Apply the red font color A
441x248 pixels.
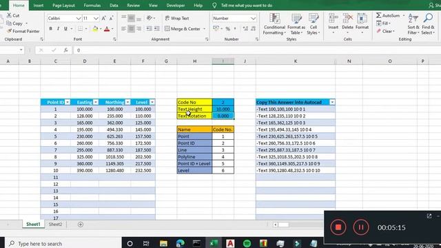click(107, 29)
